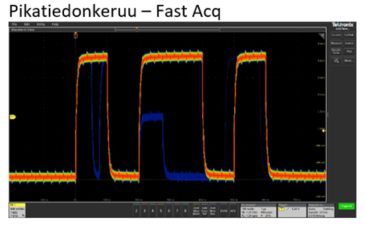
Task: Click the orange trigger position marker
Action: point(76,36)
